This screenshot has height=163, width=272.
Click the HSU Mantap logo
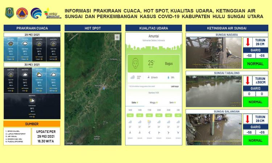[52, 13]
